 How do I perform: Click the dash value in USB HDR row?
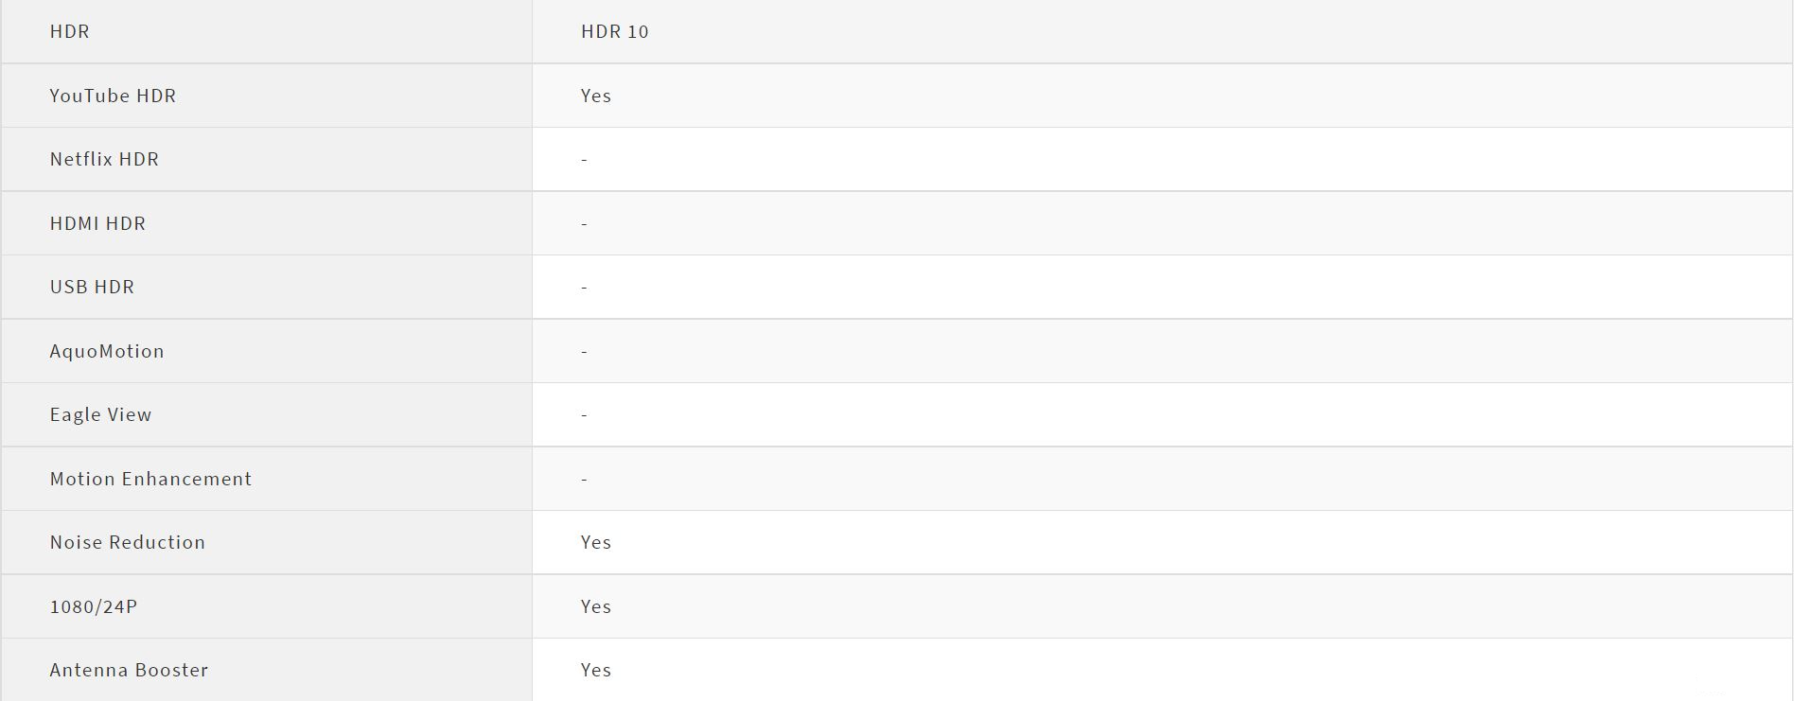585,288
